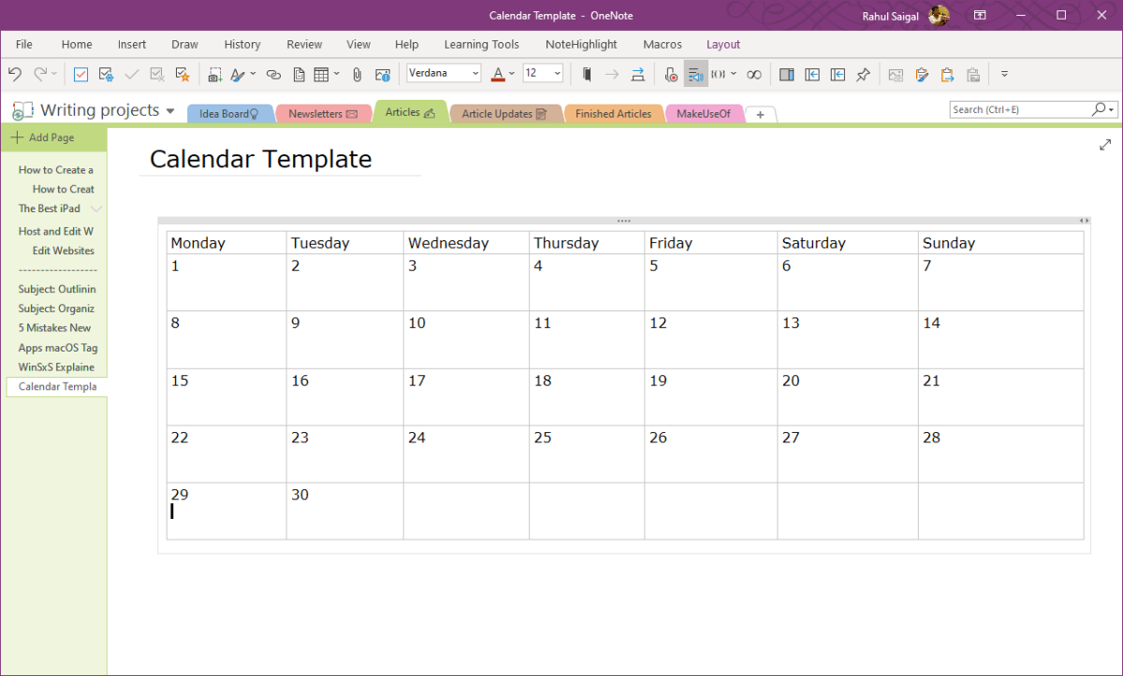Open the Article Updates section tab
Screen dimensions: 1123x676
[505, 114]
